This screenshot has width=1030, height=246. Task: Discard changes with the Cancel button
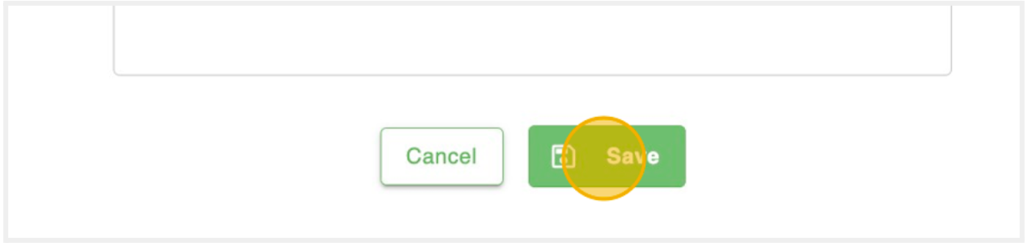[x=441, y=156]
